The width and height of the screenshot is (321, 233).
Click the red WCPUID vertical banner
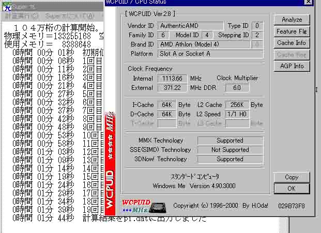[x=110, y=163]
